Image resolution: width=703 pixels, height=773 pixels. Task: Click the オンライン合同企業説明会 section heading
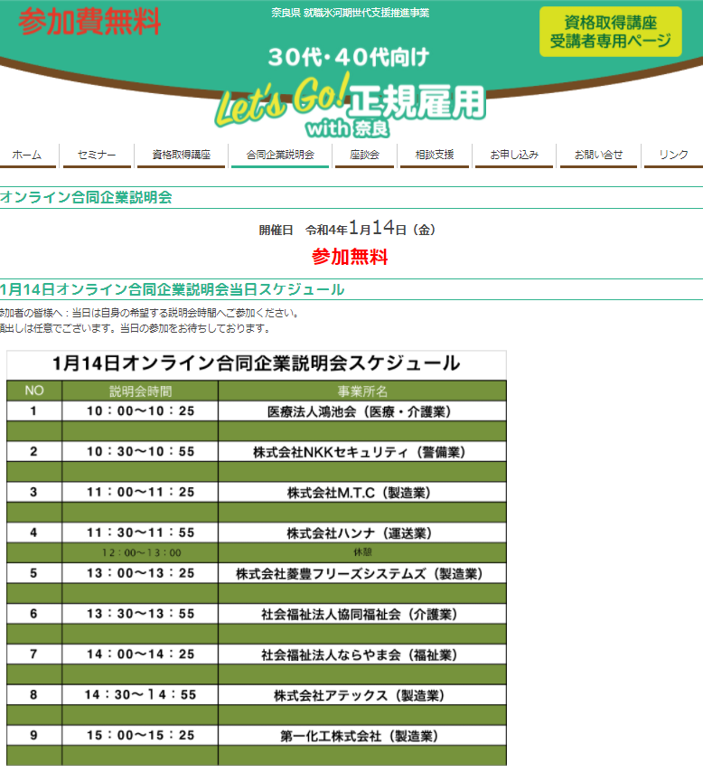tap(86, 197)
